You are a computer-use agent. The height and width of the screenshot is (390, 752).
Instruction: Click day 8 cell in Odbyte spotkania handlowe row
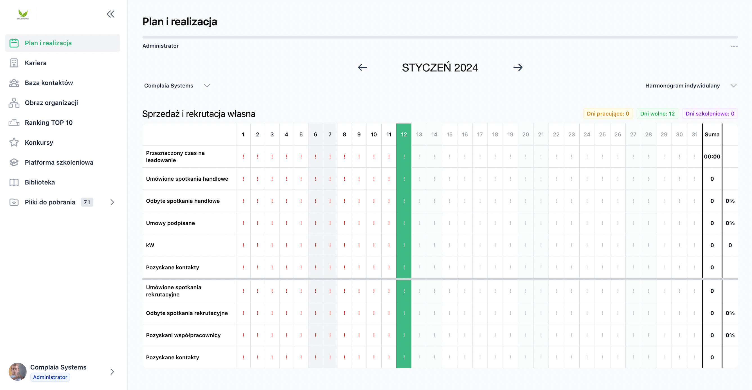pyautogui.click(x=345, y=201)
